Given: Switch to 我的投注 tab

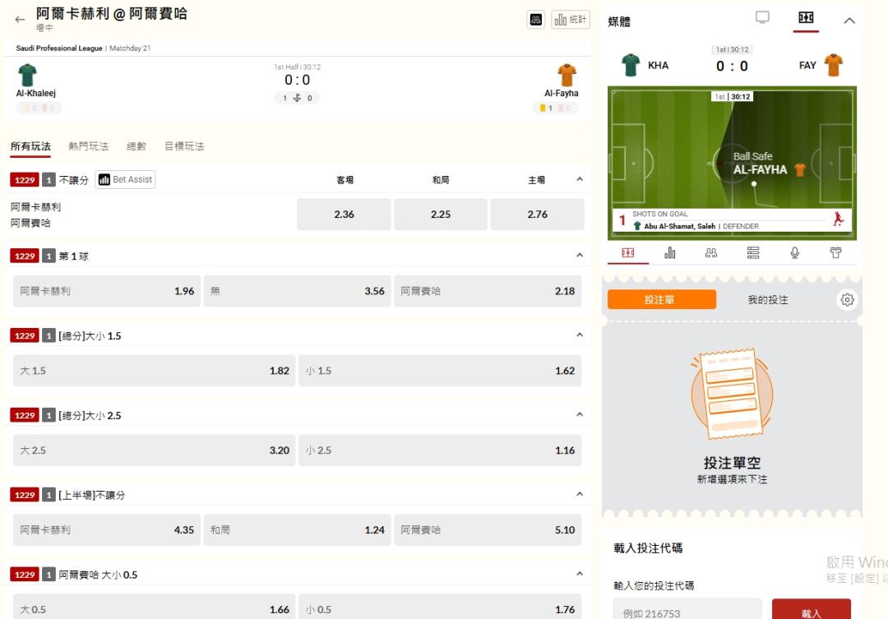Looking at the screenshot, I should (x=767, y=299).
